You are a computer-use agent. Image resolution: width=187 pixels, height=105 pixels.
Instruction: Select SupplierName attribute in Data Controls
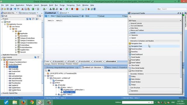coord(16,88)
